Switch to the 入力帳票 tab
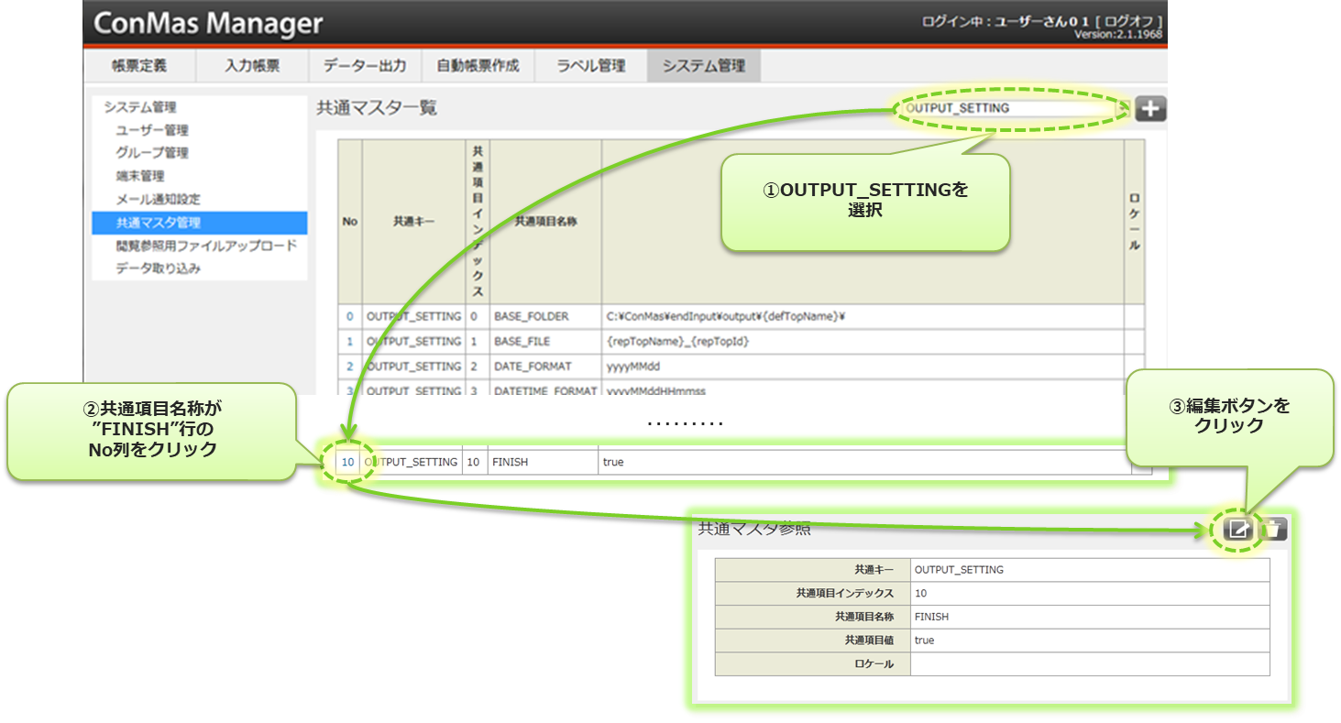This screenshot has height=723, width=1341. (252, 66)
